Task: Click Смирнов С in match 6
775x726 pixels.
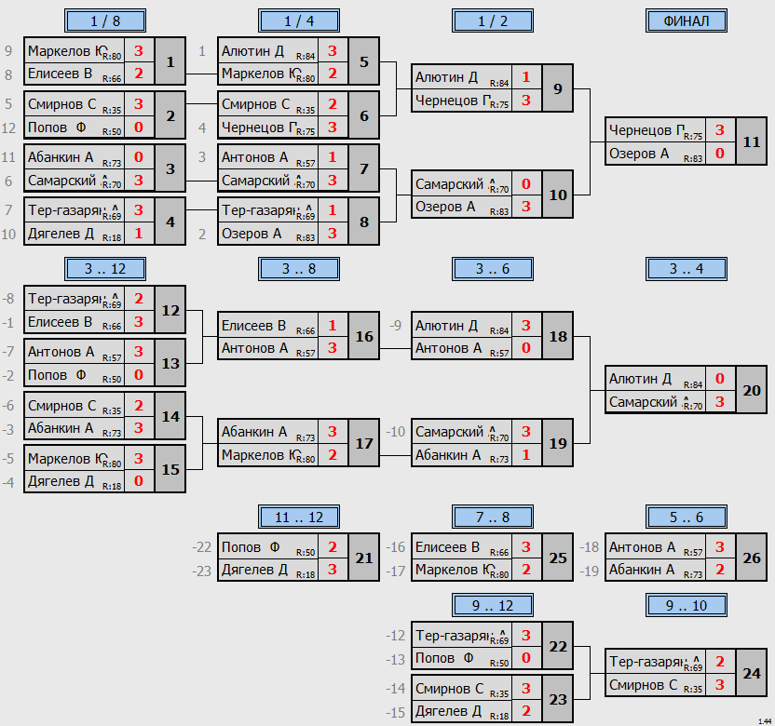Action: pos(255,104)
